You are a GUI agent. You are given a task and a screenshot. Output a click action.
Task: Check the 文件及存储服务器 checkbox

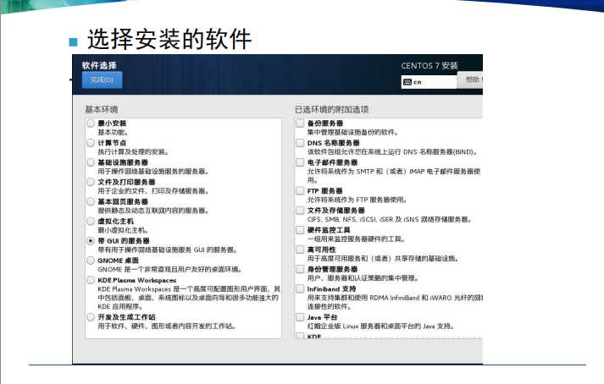(300, 211)
